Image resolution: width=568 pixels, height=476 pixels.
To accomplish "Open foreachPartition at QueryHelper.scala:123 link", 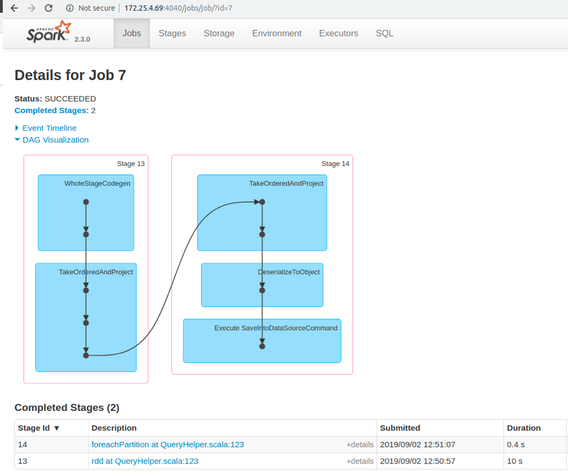I will (x=168, y=444).
